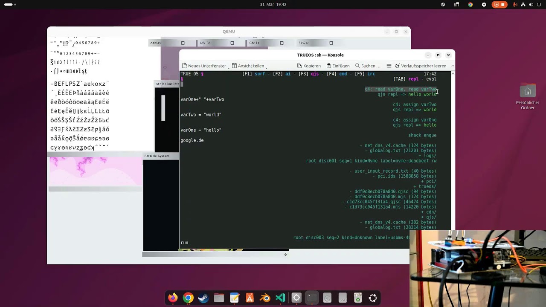Click the [F2] ai shortcut label
This screenshot has height=307, width=546.
(282, 74)
